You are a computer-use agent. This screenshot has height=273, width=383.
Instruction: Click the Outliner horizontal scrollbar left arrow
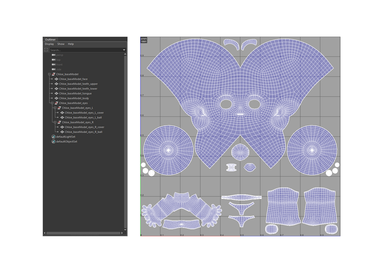(45, 233)
